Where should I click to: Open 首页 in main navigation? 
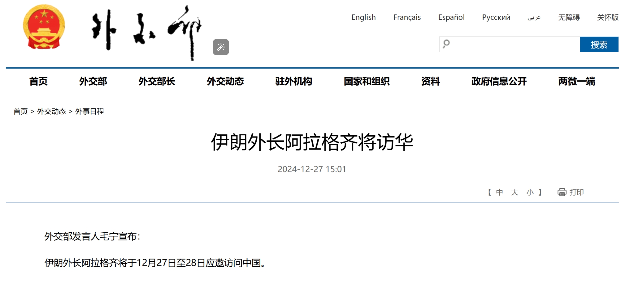[38, 81]
